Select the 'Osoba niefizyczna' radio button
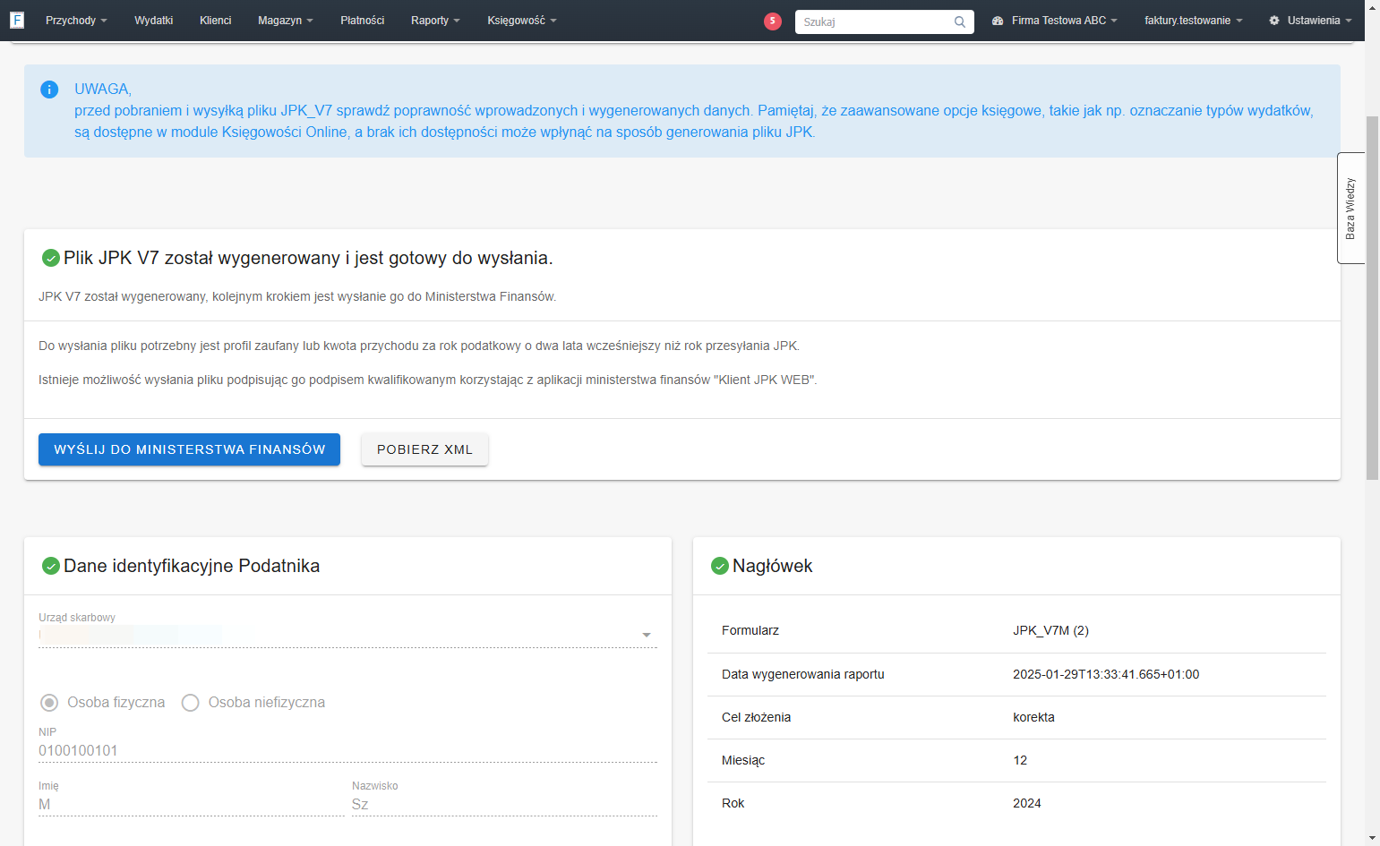This screenshot has height=846, width=1380. [x=190, y=703]
